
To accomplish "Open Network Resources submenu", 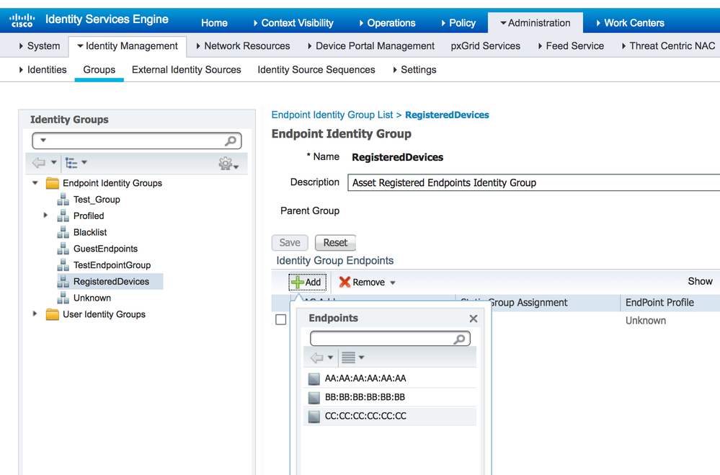I will click(x=243, y=46).
